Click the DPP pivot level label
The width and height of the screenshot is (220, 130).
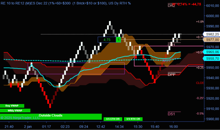click(171, 74)
